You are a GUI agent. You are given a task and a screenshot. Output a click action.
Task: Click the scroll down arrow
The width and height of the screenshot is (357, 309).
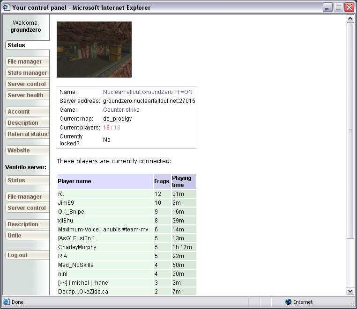(x=350, y=291)
